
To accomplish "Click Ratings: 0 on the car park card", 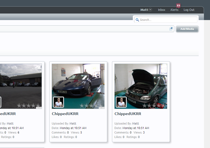I will (8, 137).
